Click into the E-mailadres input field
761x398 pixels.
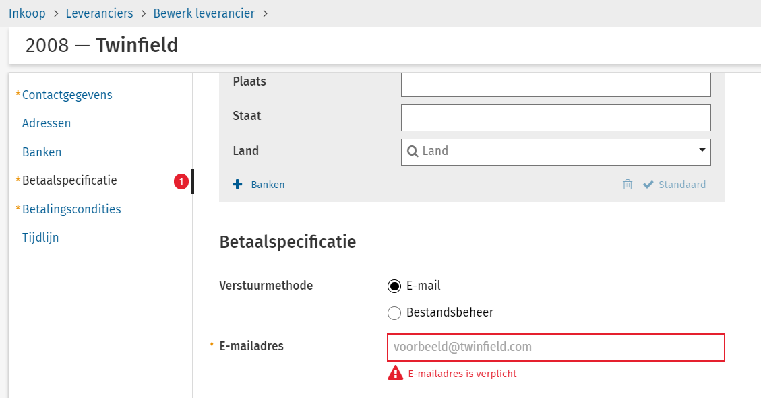click(555, 347)
